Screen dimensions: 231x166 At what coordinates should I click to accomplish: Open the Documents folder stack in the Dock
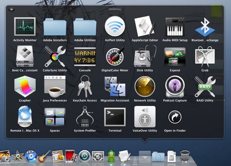(158, 156)
